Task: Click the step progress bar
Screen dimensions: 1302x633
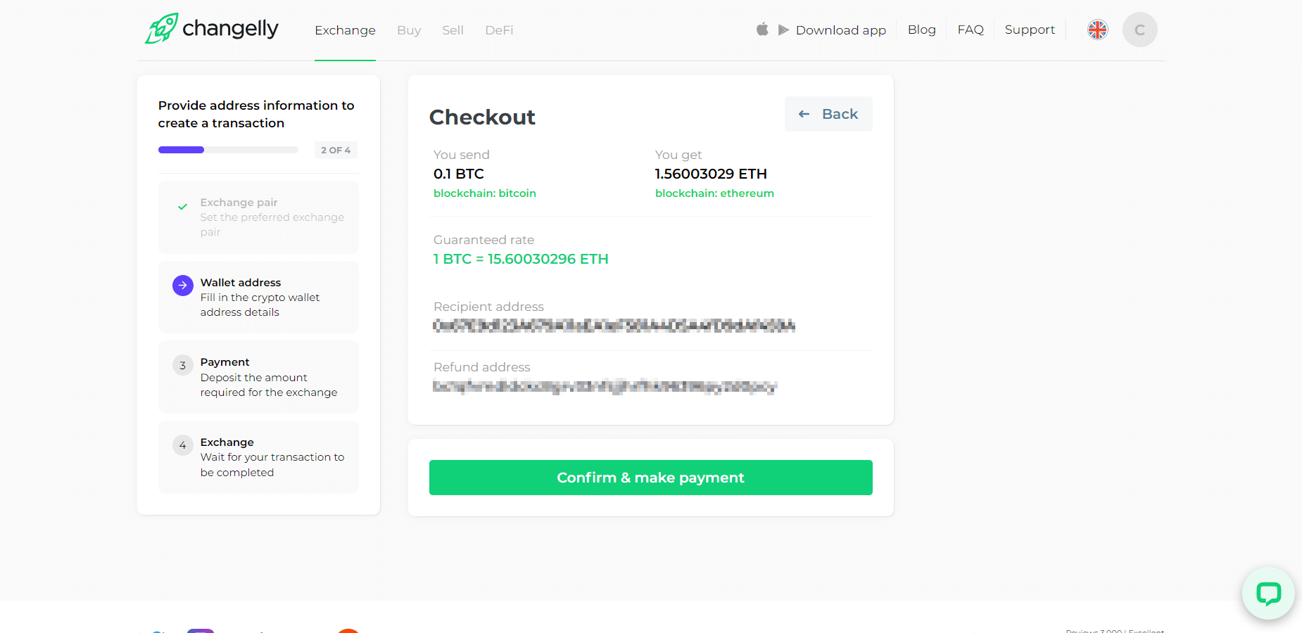Action: [228, 150]
